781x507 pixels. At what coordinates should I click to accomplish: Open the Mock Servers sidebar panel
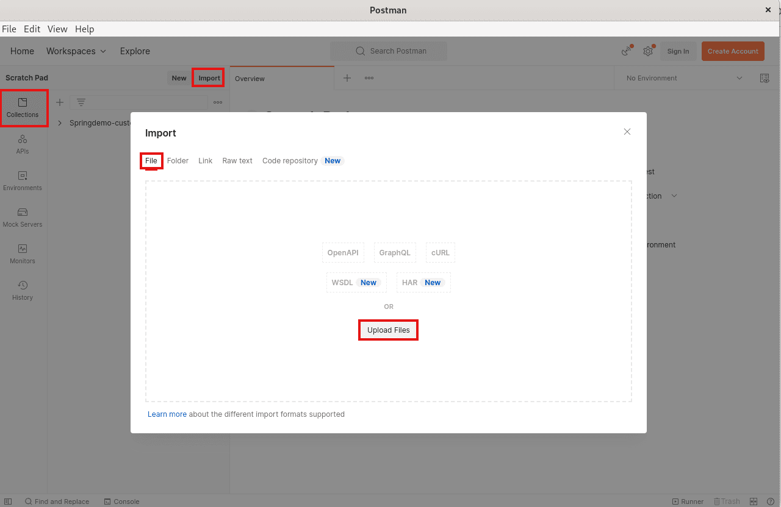pyautogui.click(x=23, y=218)
